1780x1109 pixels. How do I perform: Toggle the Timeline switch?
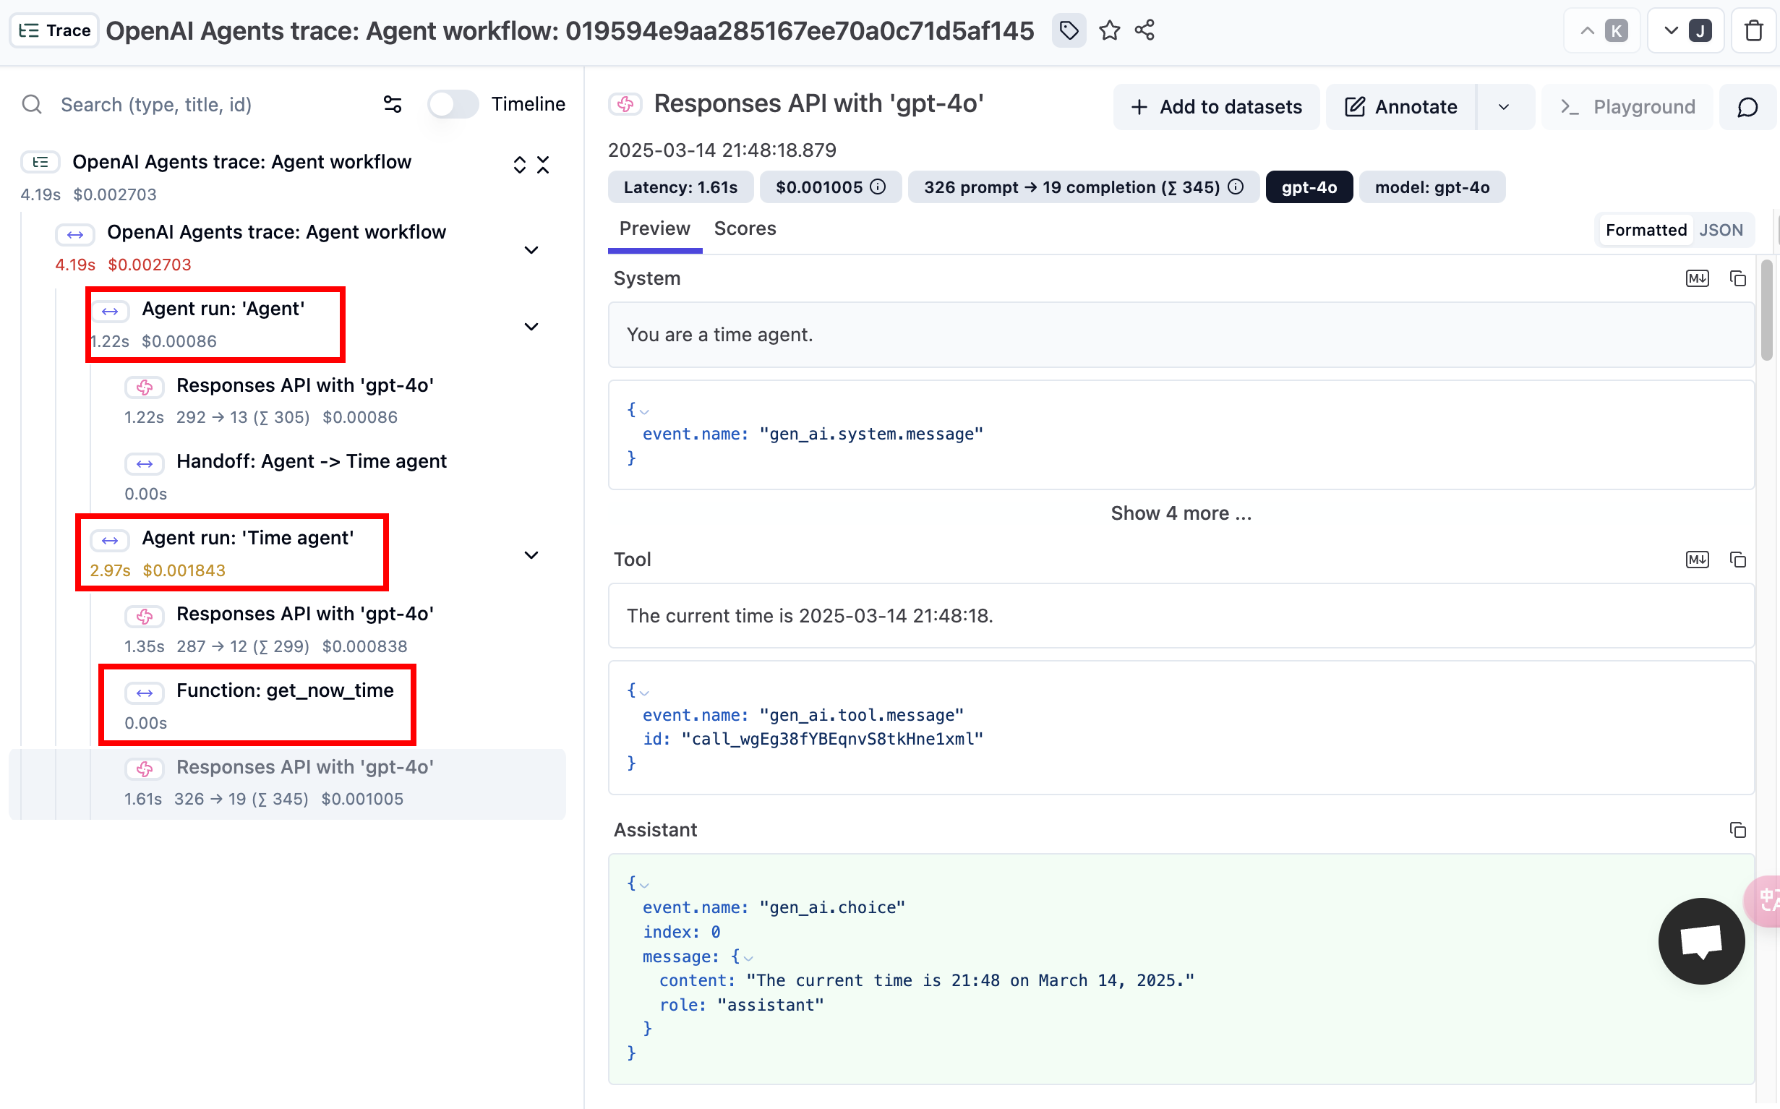click(453, 104)
